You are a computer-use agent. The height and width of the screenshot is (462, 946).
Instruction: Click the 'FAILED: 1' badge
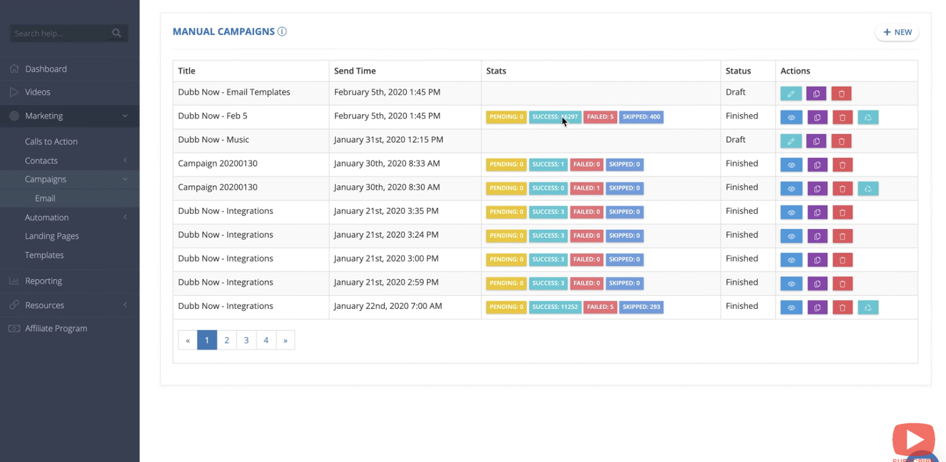pos(586,188)
